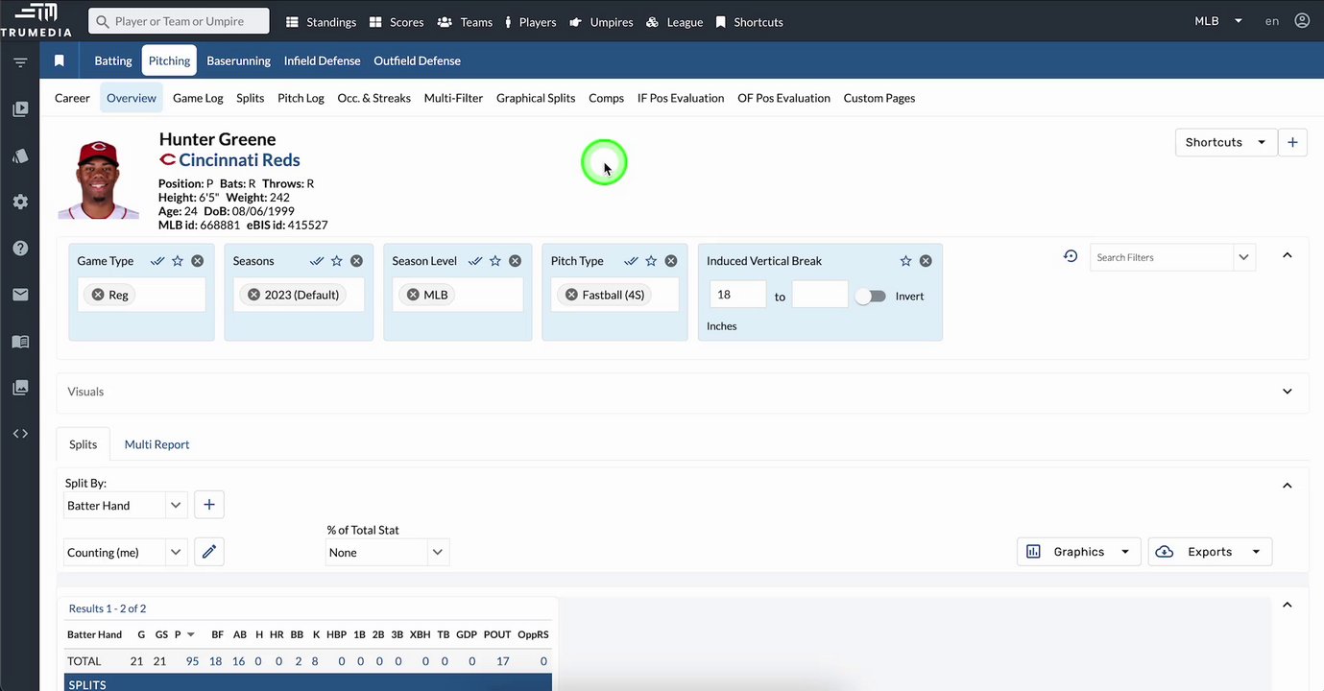Favorite the Induced Vertical Break star
This screenshot has width=1324, height=691.
tap(905, 261)
